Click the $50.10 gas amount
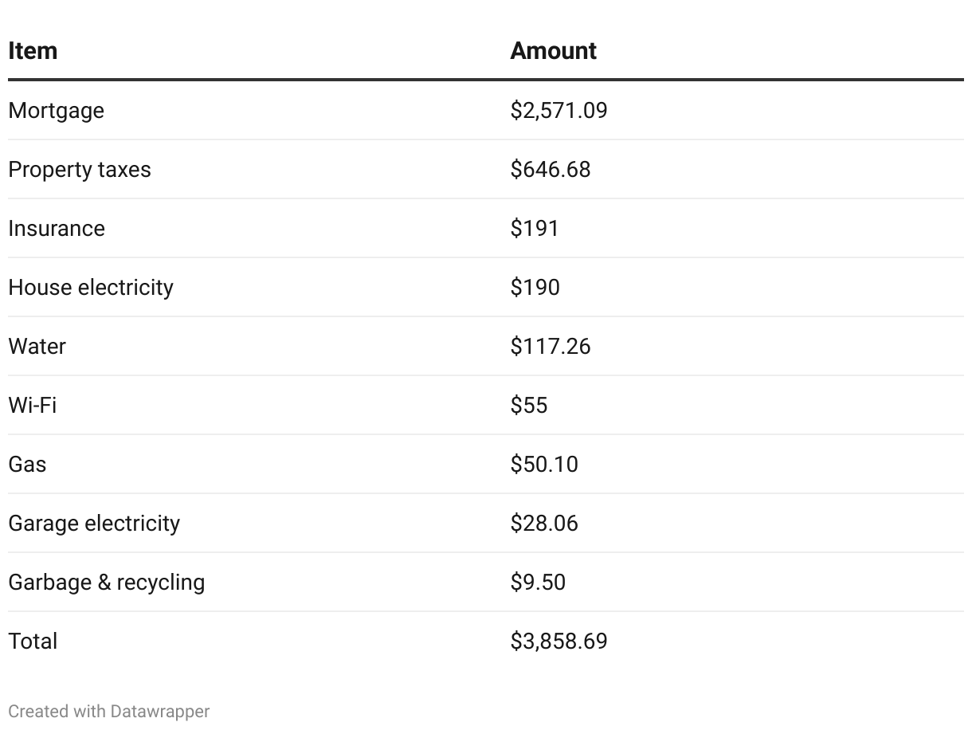972x730 pixels. point(544,465)
